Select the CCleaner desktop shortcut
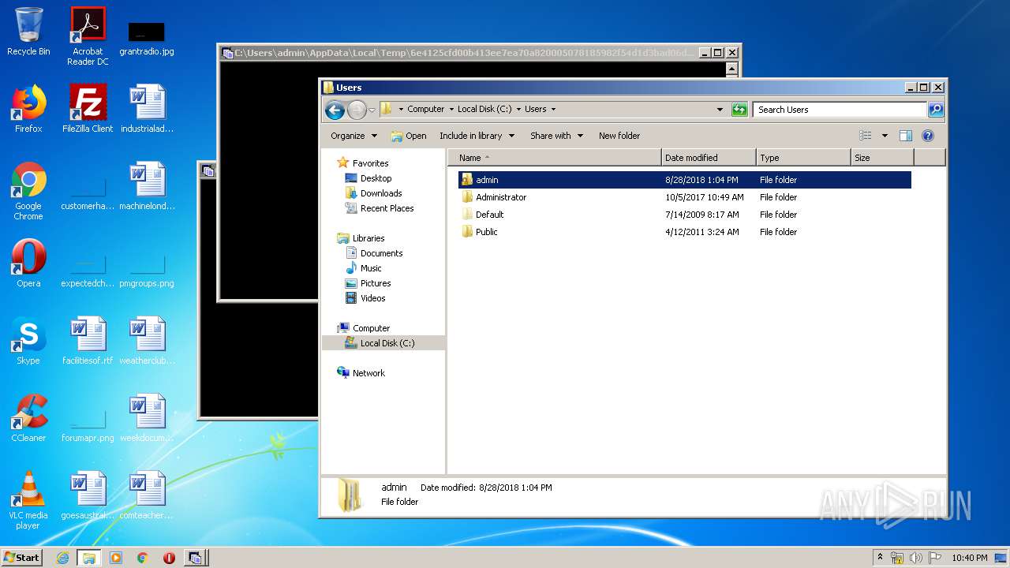Image resolution: width=1010 pixels, height=568 pixels. pos(28,418)
